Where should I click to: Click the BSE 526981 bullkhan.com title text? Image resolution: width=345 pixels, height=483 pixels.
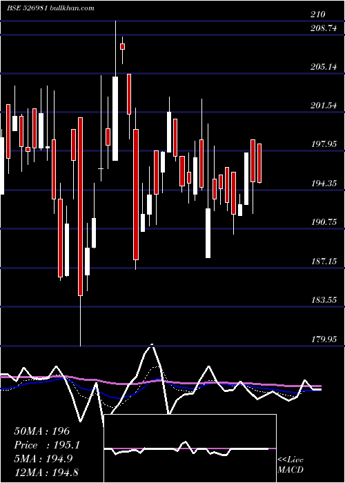(50, 8)
